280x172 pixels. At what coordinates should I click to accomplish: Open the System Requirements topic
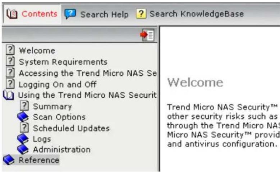63,62
